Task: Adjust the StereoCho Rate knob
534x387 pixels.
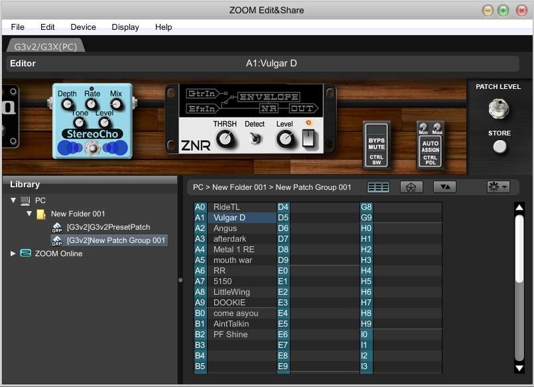Action: tap(92, 104)
